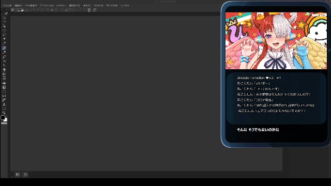Viewport: 331px width, 186px height.
Task: Click the black foreground color swatch
Action: coord(3,117)
